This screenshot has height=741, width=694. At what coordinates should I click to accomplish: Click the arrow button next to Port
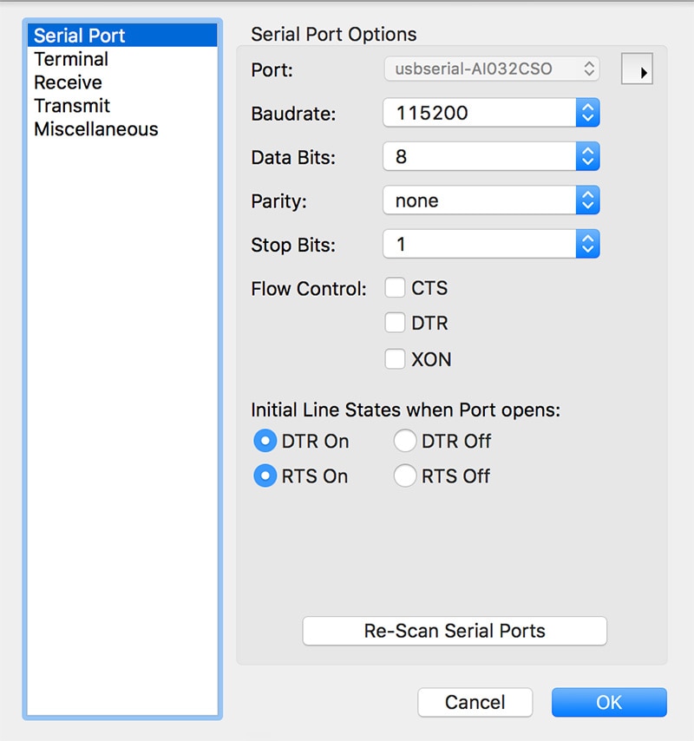tap(638, 69)
